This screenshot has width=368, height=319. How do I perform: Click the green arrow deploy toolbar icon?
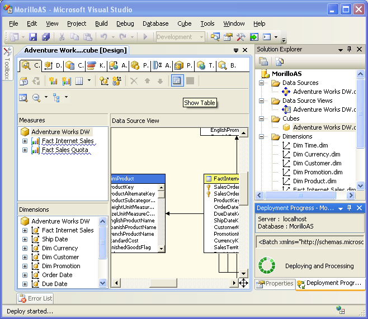[x=254, y=37]
